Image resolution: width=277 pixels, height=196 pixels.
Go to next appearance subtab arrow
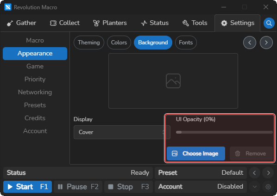click(x=266, y=43)
